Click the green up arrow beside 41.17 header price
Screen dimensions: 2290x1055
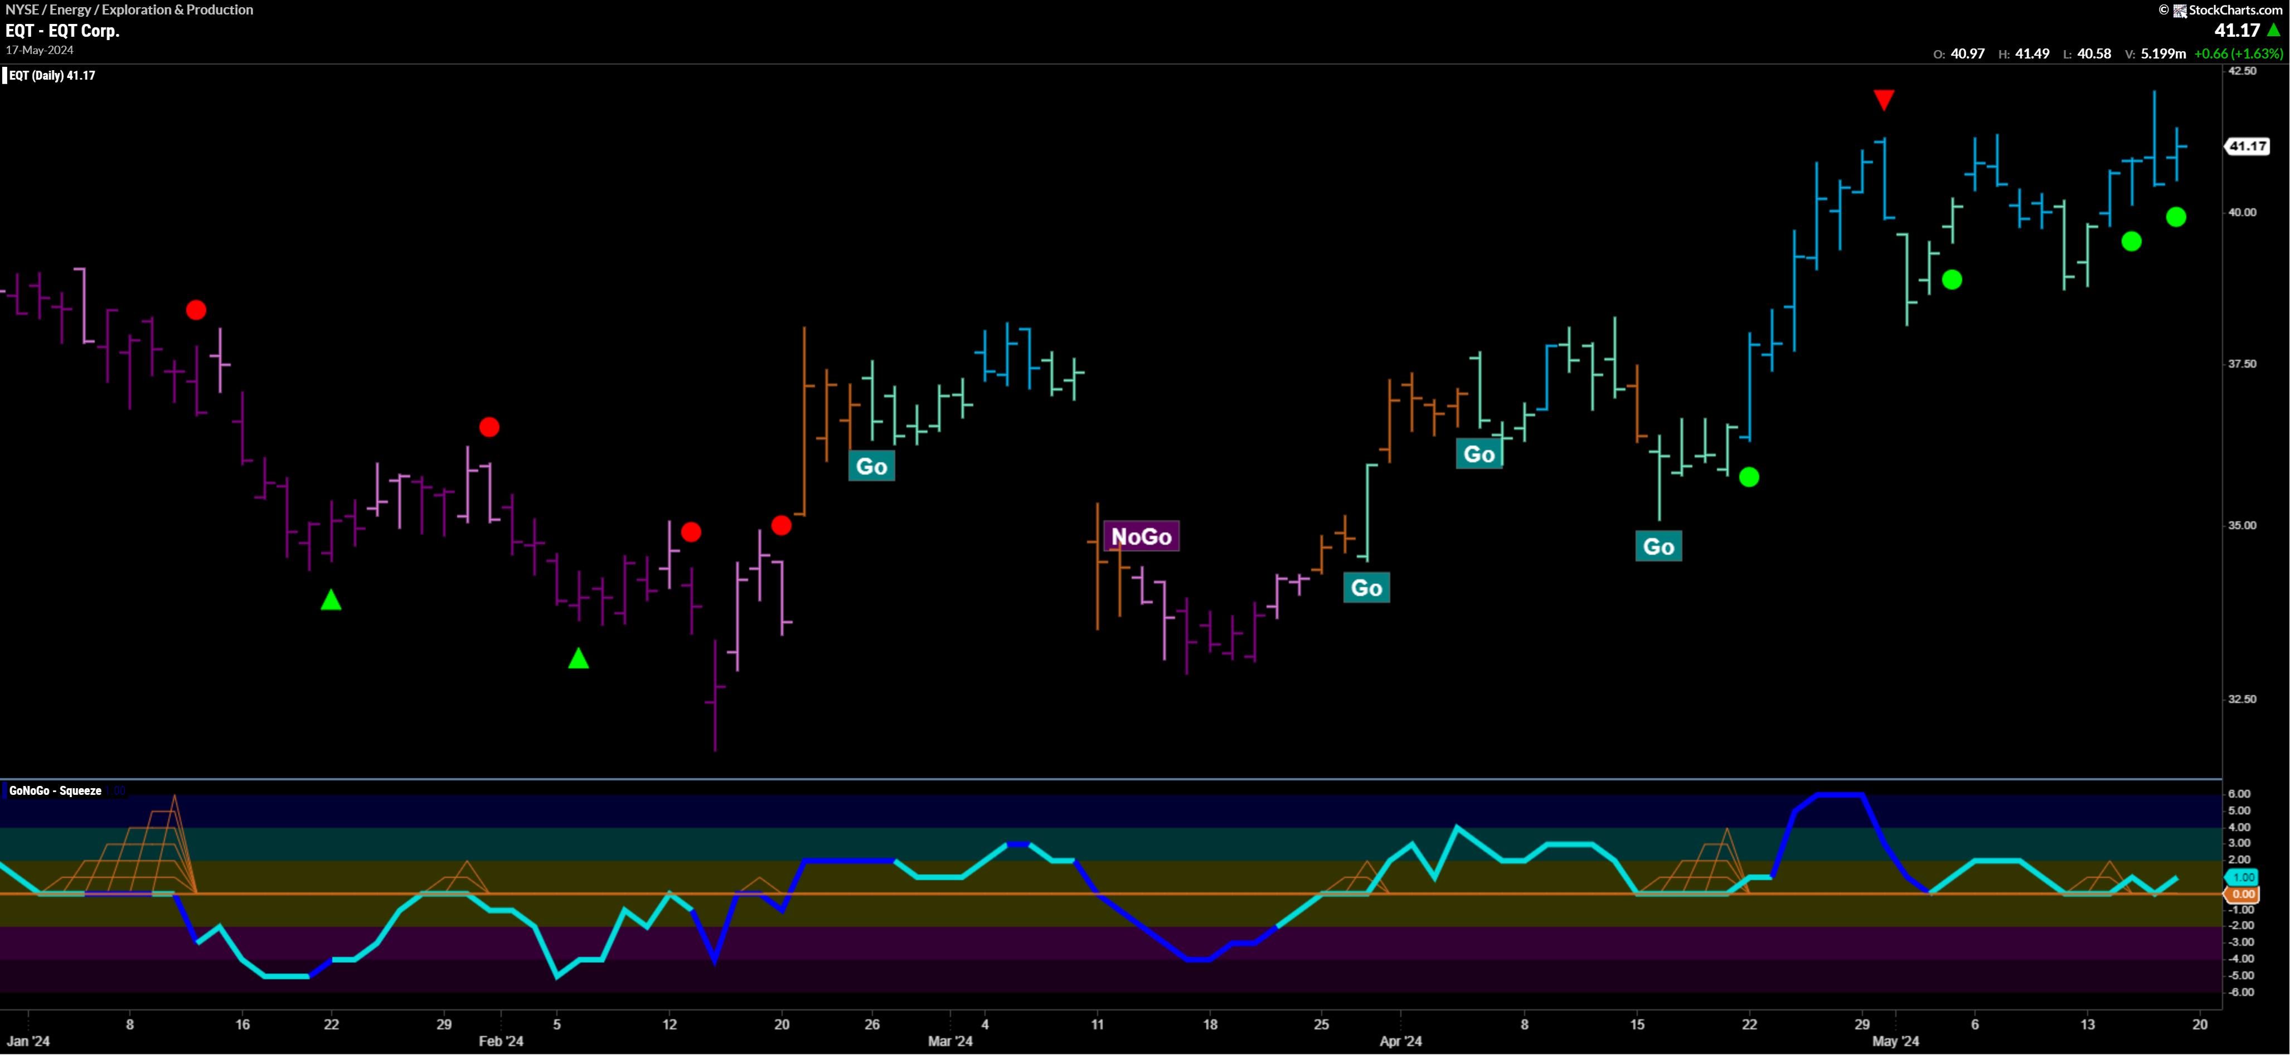[x=2273, y=30]
